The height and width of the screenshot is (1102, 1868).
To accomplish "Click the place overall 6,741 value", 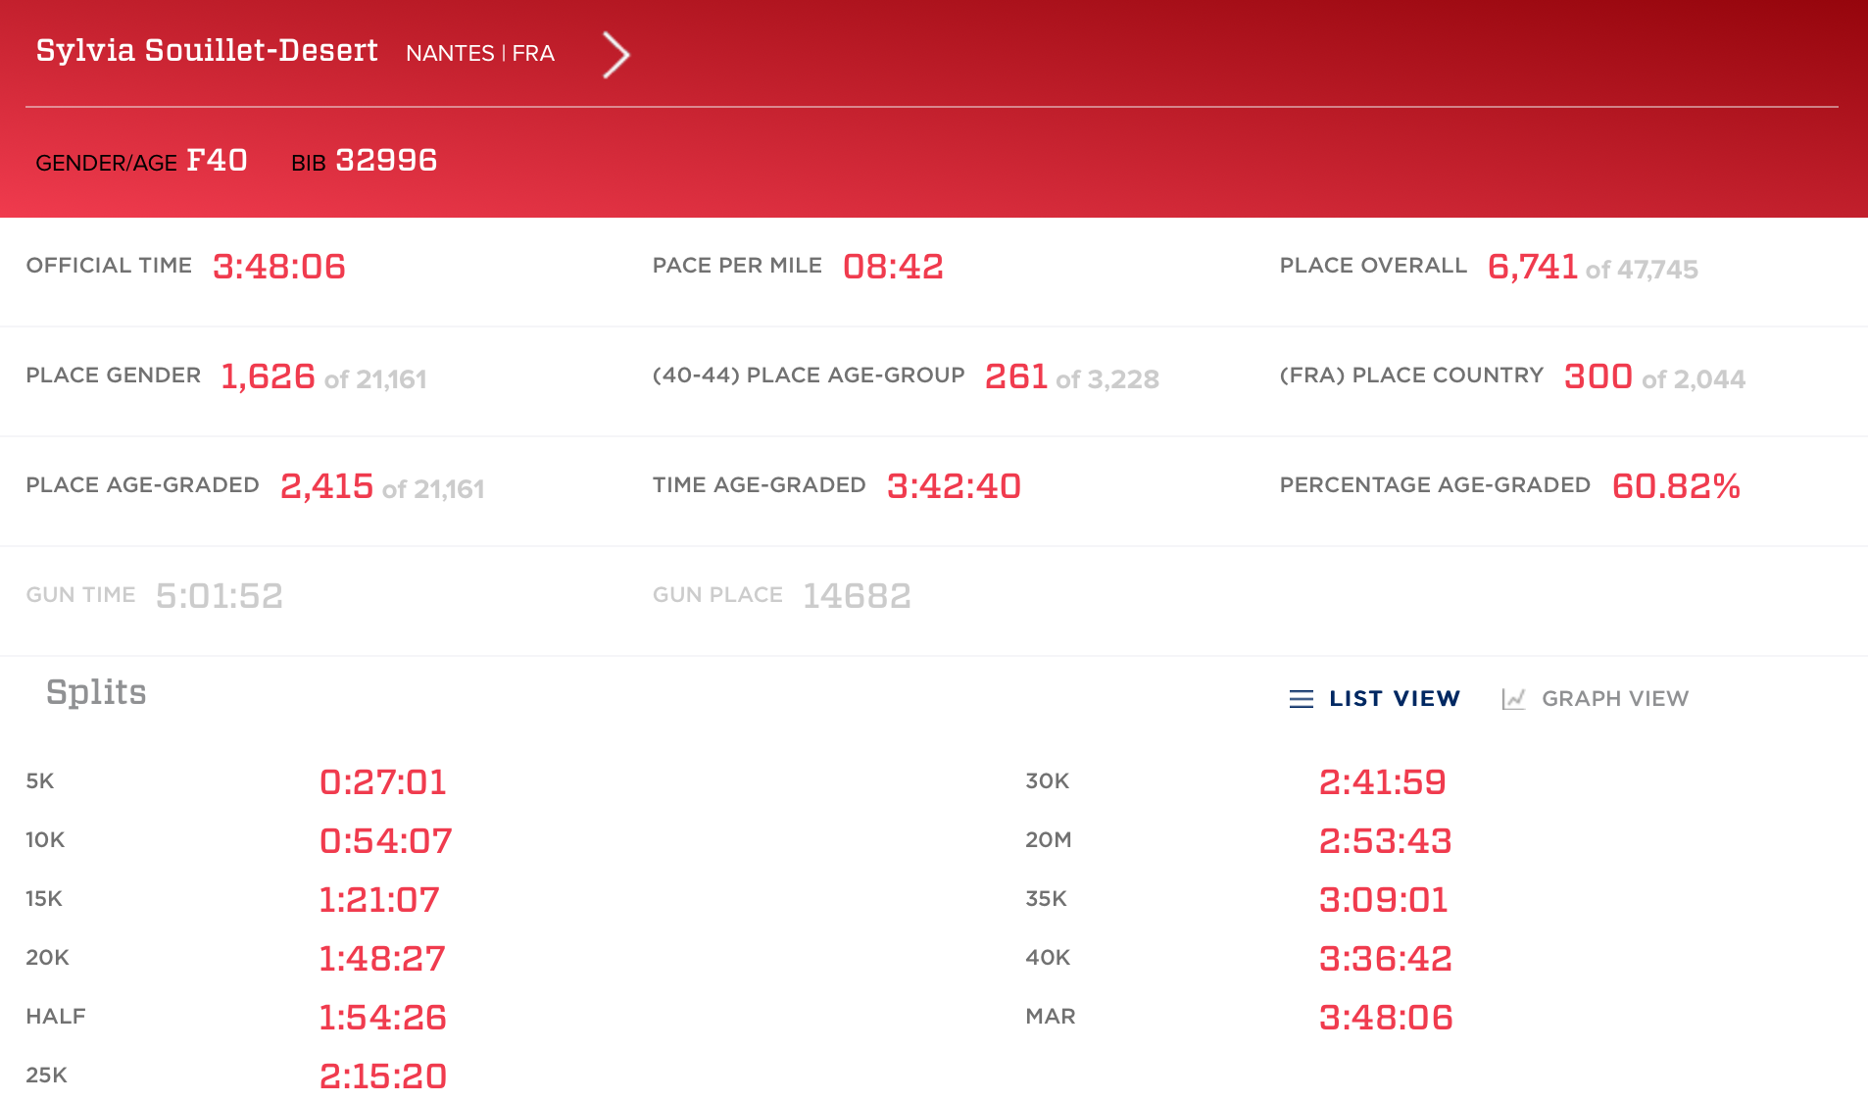I will 1533,267.
